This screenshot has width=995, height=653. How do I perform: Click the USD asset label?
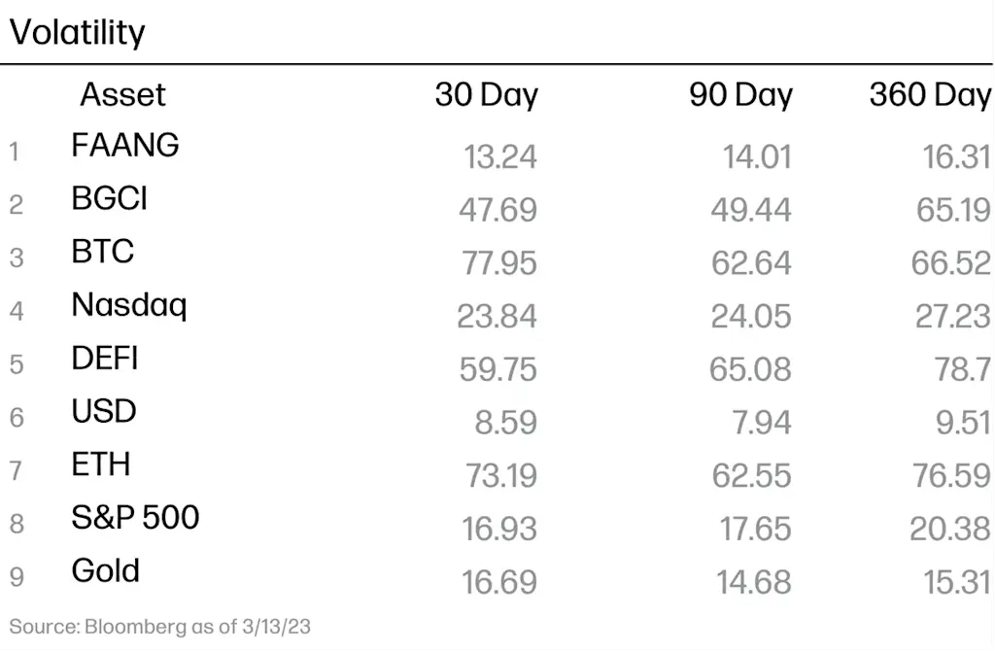click(x=104, y=412)
